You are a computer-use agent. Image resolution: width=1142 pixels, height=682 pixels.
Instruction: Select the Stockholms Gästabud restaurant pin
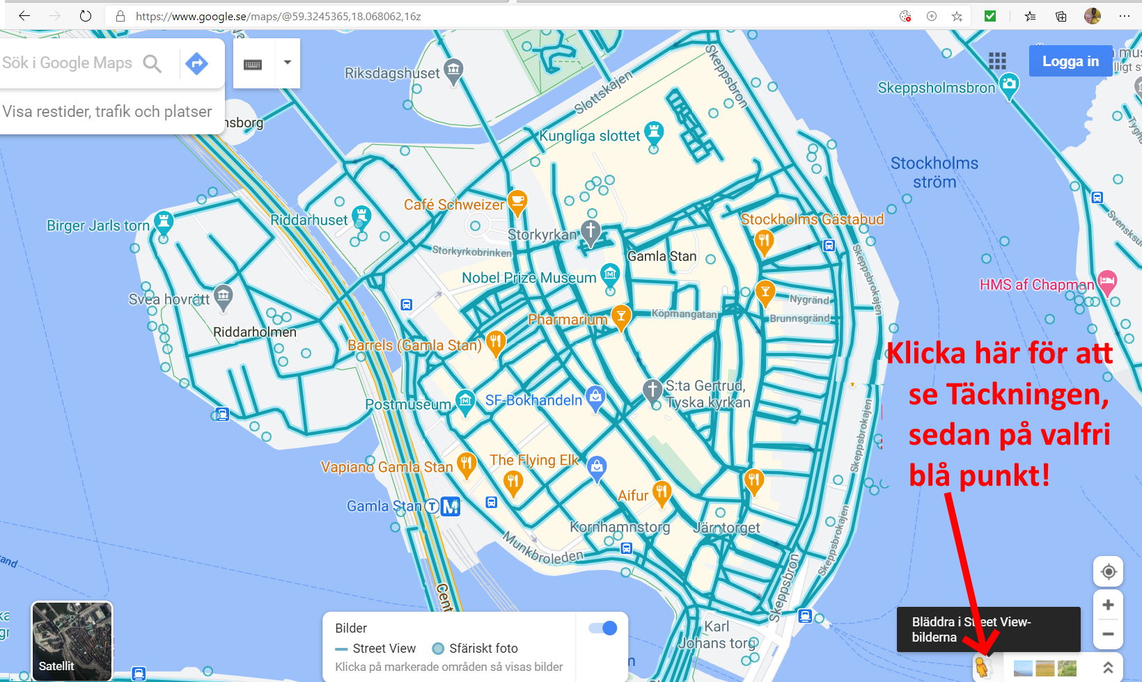click(x=764, y=244)
